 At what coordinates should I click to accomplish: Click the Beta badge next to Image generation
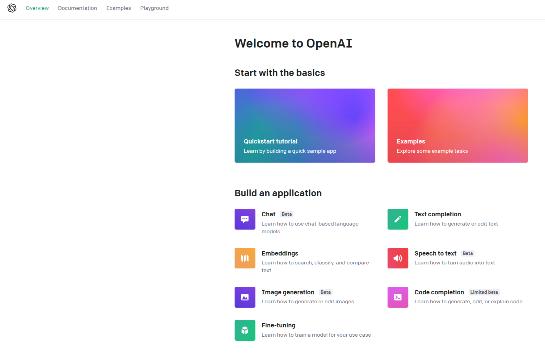coord(326,292)
